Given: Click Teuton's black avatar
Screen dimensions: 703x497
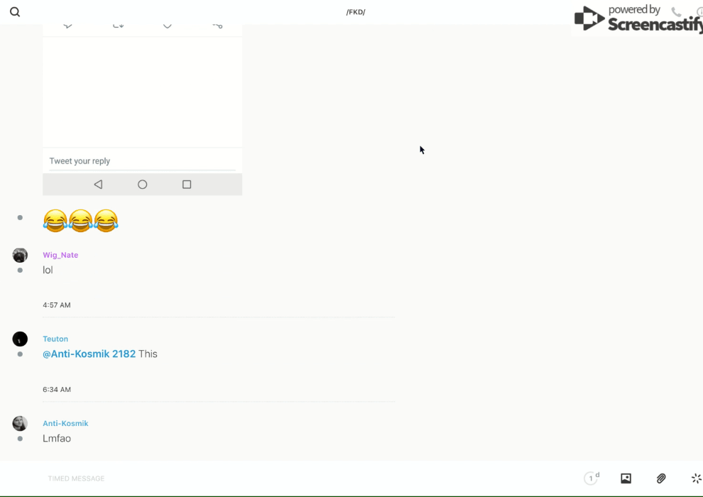Looking at the screenshot, I should [20, 339].
